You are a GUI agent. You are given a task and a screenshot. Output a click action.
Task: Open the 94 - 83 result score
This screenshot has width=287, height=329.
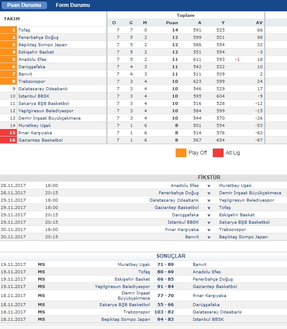[166, 319]
